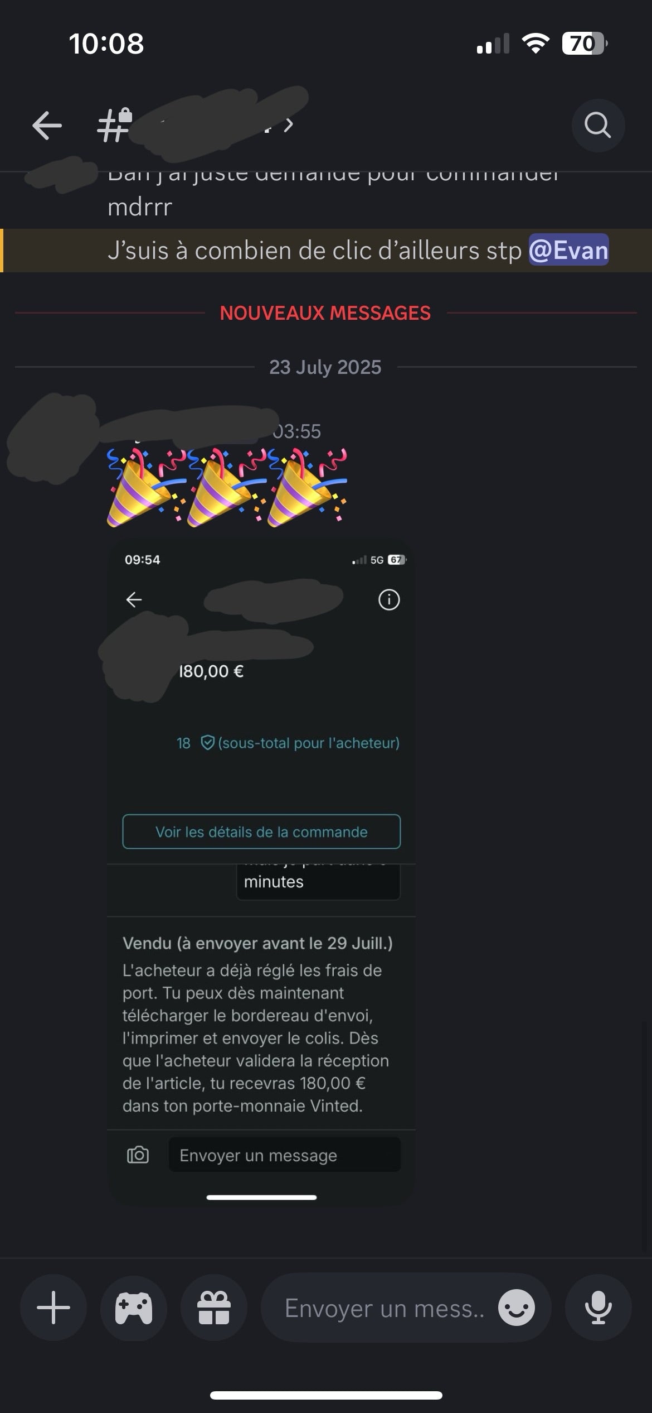This screenshot has height=1413, width=652.
Task: Open the channel search magnifier
Action: 598,125
